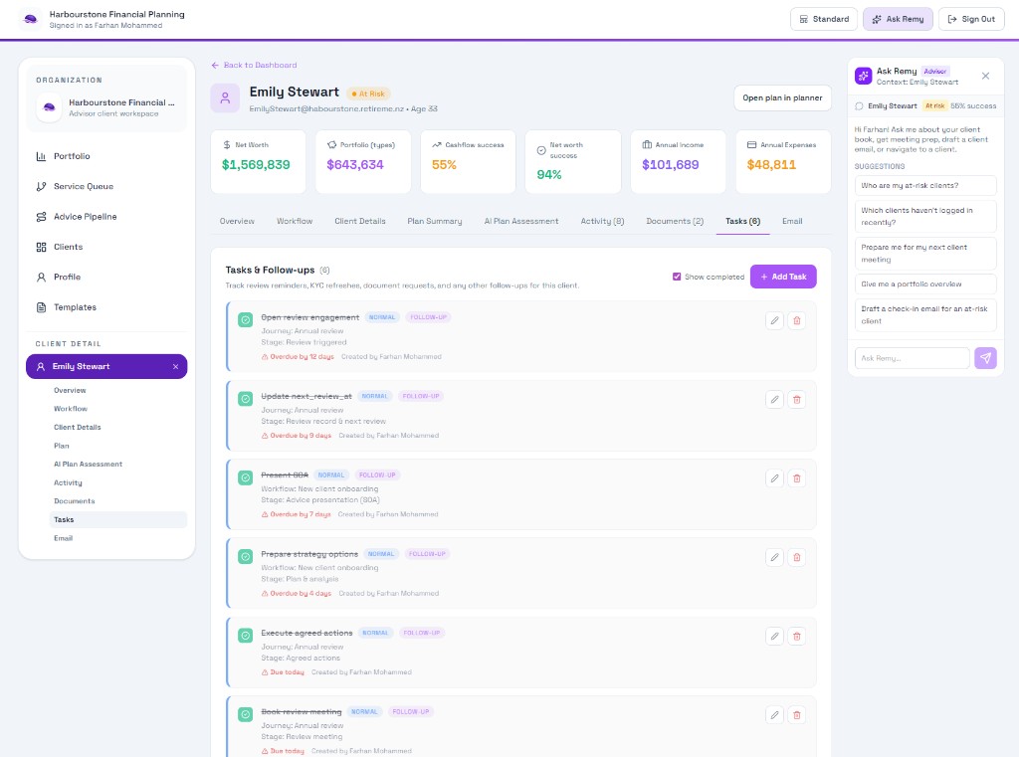Click the Standard mode button

824,19
